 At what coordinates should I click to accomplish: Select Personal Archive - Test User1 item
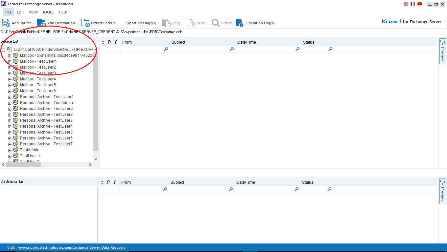coord(47,97)
